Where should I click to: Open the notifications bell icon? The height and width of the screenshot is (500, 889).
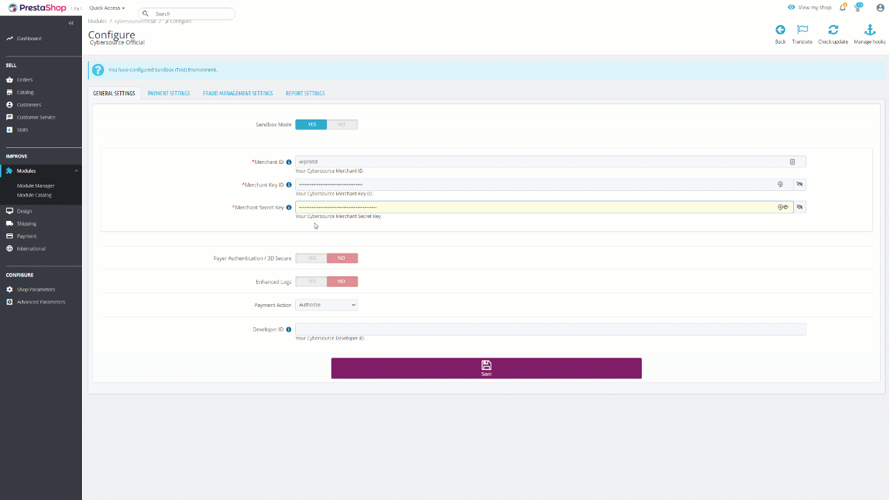click(x=842, y=8)
